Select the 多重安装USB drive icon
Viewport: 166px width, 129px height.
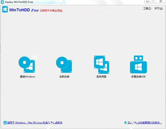click(138, 64)
